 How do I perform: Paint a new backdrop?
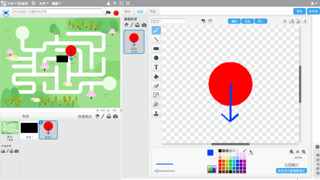coord(7,151)
